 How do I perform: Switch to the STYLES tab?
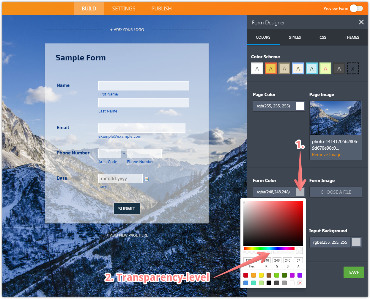pyautogui.click(x=295, y=37)
